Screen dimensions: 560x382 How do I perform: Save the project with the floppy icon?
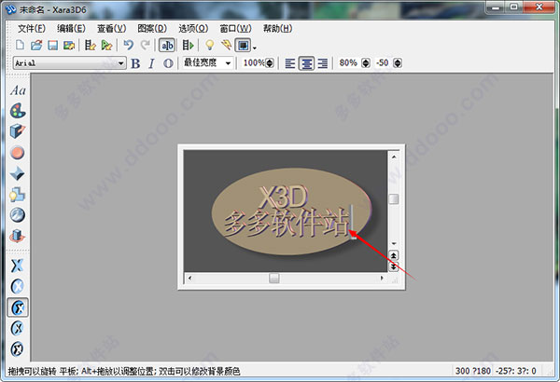[x=53, y=46]
